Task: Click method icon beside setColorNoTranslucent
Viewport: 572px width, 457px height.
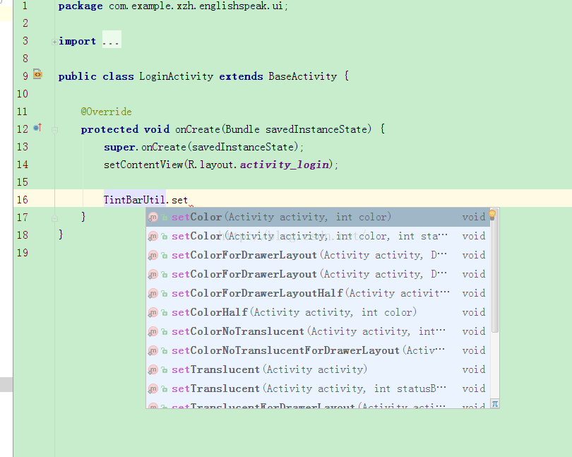Action: pyautogui.click(x=153, y=332)
